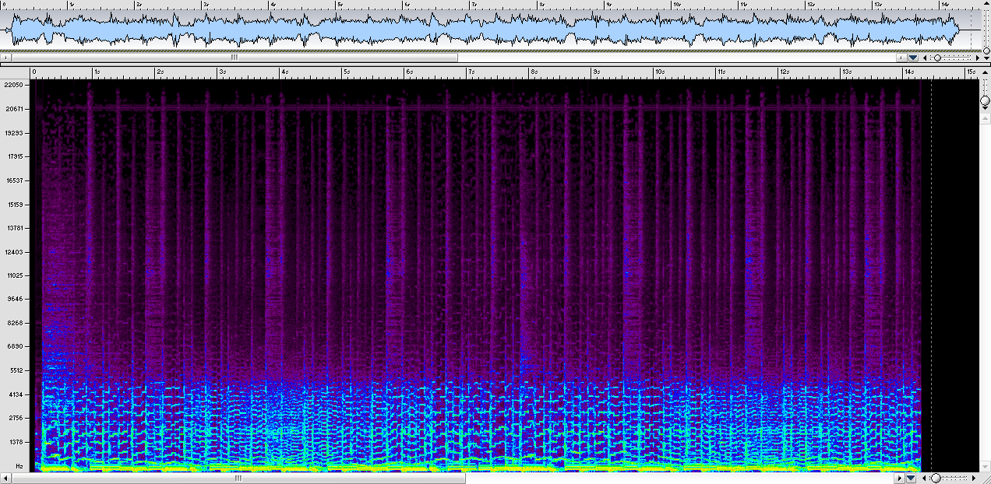Adjust spectrogram horizontal zoom slider knob
The height and width of the screenshot is (484, 991).
(936, 478)
